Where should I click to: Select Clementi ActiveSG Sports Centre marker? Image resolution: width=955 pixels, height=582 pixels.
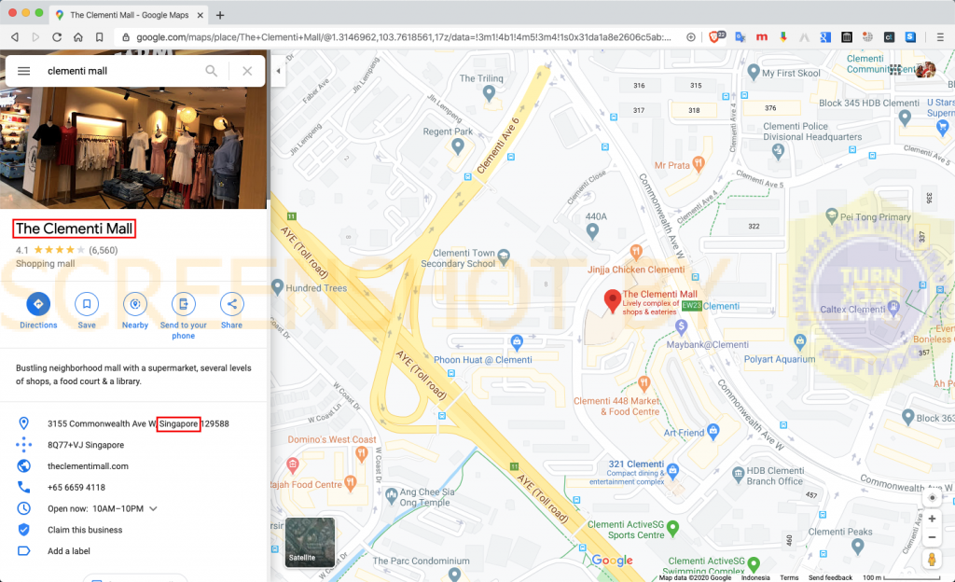(673, 527)
